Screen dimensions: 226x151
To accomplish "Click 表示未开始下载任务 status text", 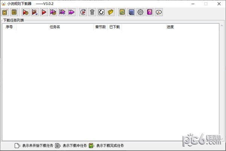I will coord(38,146).
